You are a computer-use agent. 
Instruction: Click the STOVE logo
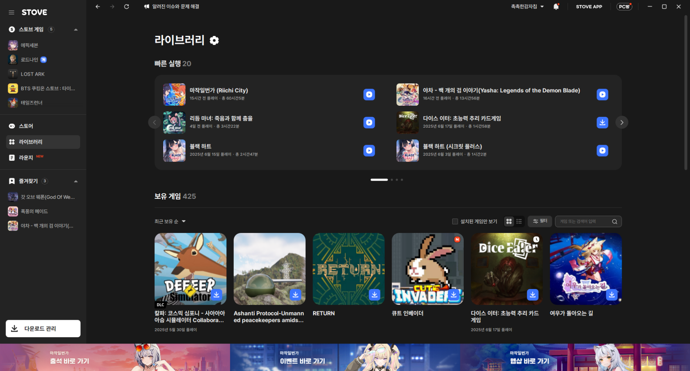click(34, 12)
